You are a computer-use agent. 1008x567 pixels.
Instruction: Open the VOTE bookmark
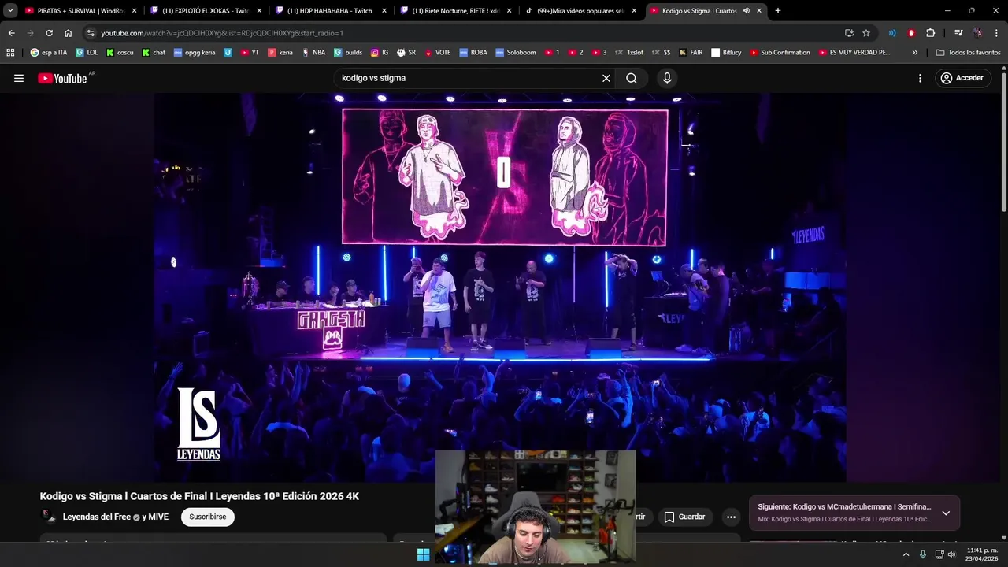pyautogui.click(x=438, y=53)
